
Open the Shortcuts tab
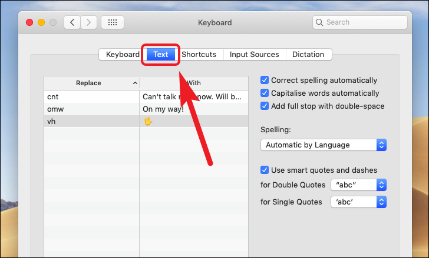(199, 54)
